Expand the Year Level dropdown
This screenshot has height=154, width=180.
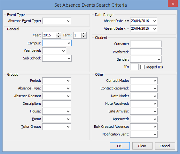click(x=54, y=50)
